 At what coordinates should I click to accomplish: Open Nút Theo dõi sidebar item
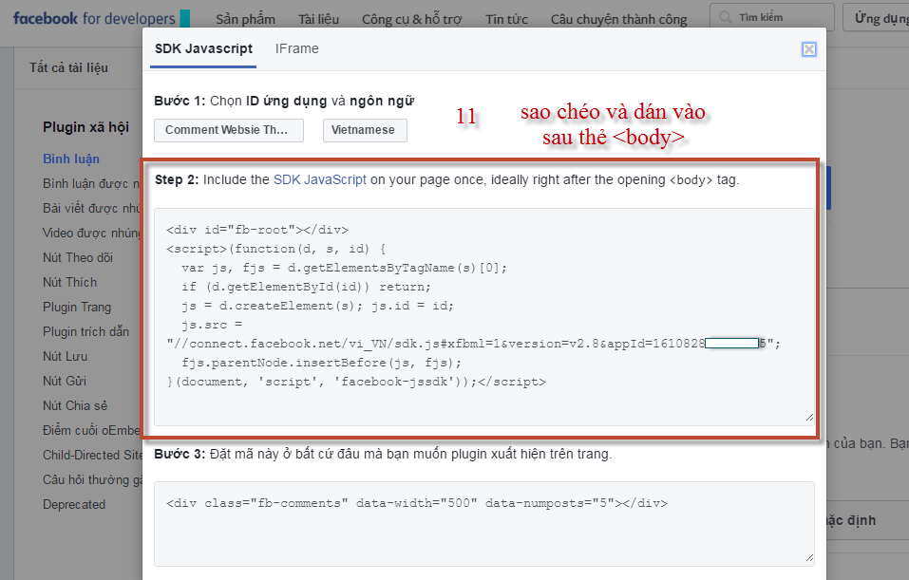(x=78, y=257)
